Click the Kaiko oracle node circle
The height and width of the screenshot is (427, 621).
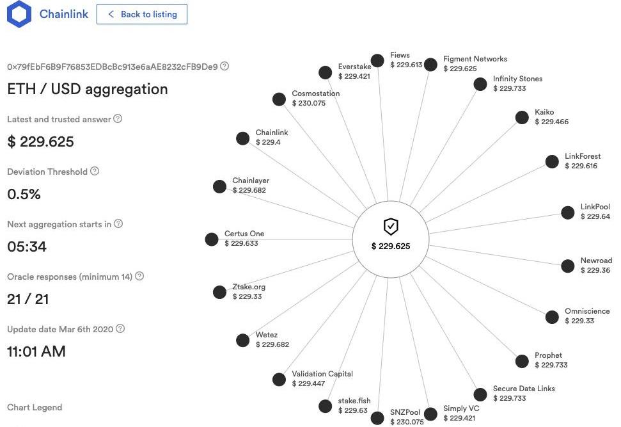click(523, 117)
